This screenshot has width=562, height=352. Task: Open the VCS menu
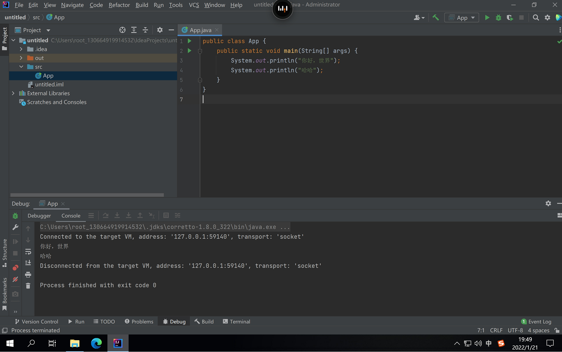point(194,5)
